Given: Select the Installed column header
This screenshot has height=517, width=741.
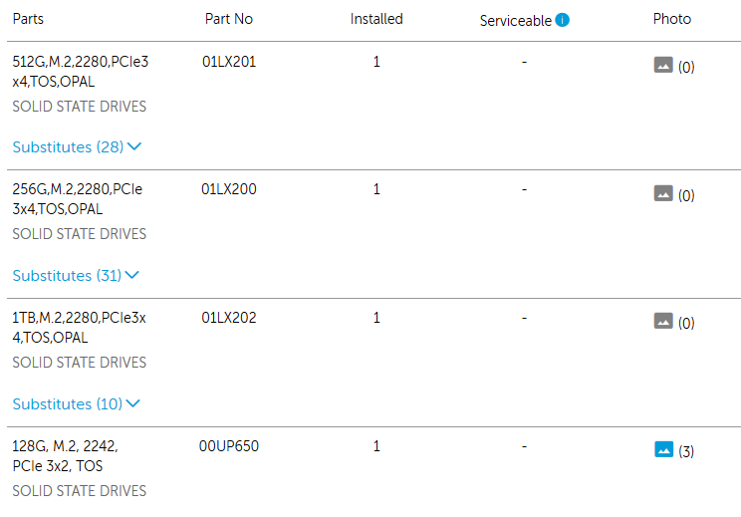Looking at the screenshot, I should (376, 19).
